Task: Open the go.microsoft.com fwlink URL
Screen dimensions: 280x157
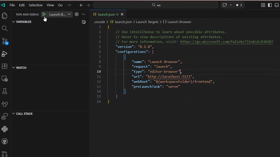Action: tap(226, 42)
